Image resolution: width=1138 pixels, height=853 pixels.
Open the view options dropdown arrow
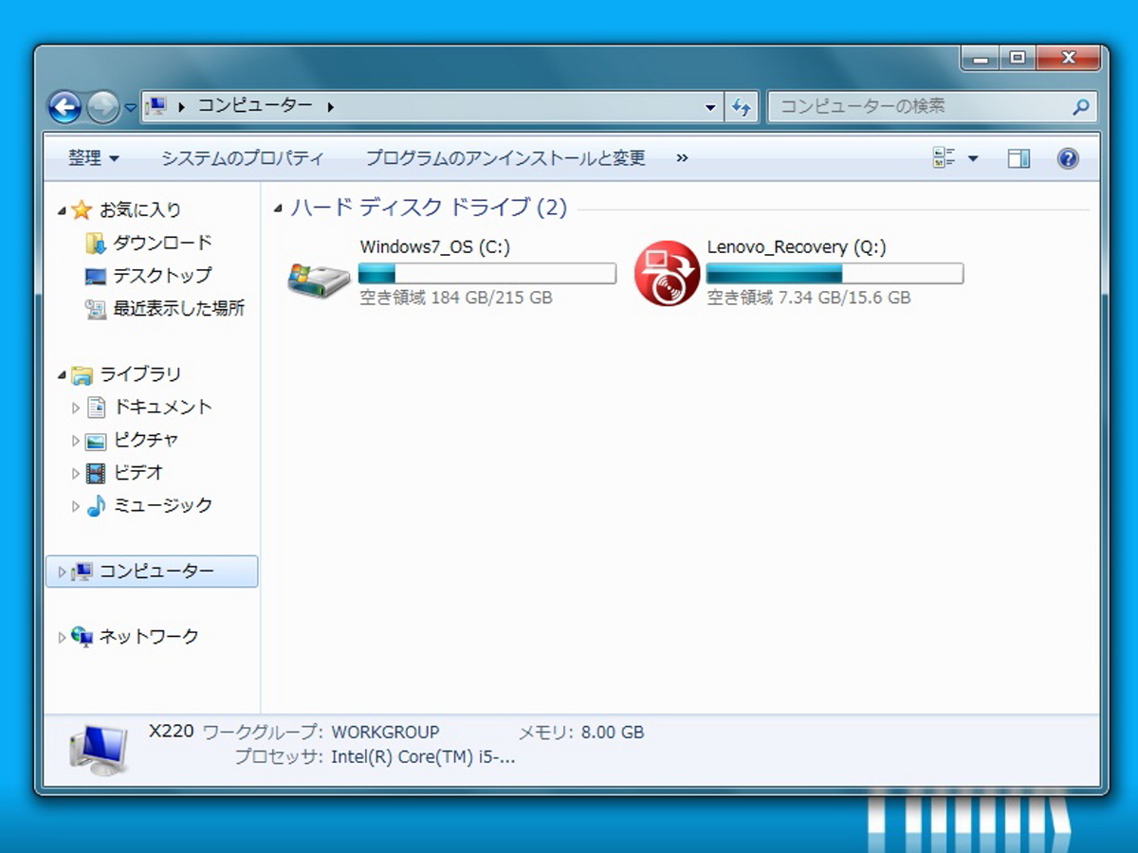coord(972,159)
